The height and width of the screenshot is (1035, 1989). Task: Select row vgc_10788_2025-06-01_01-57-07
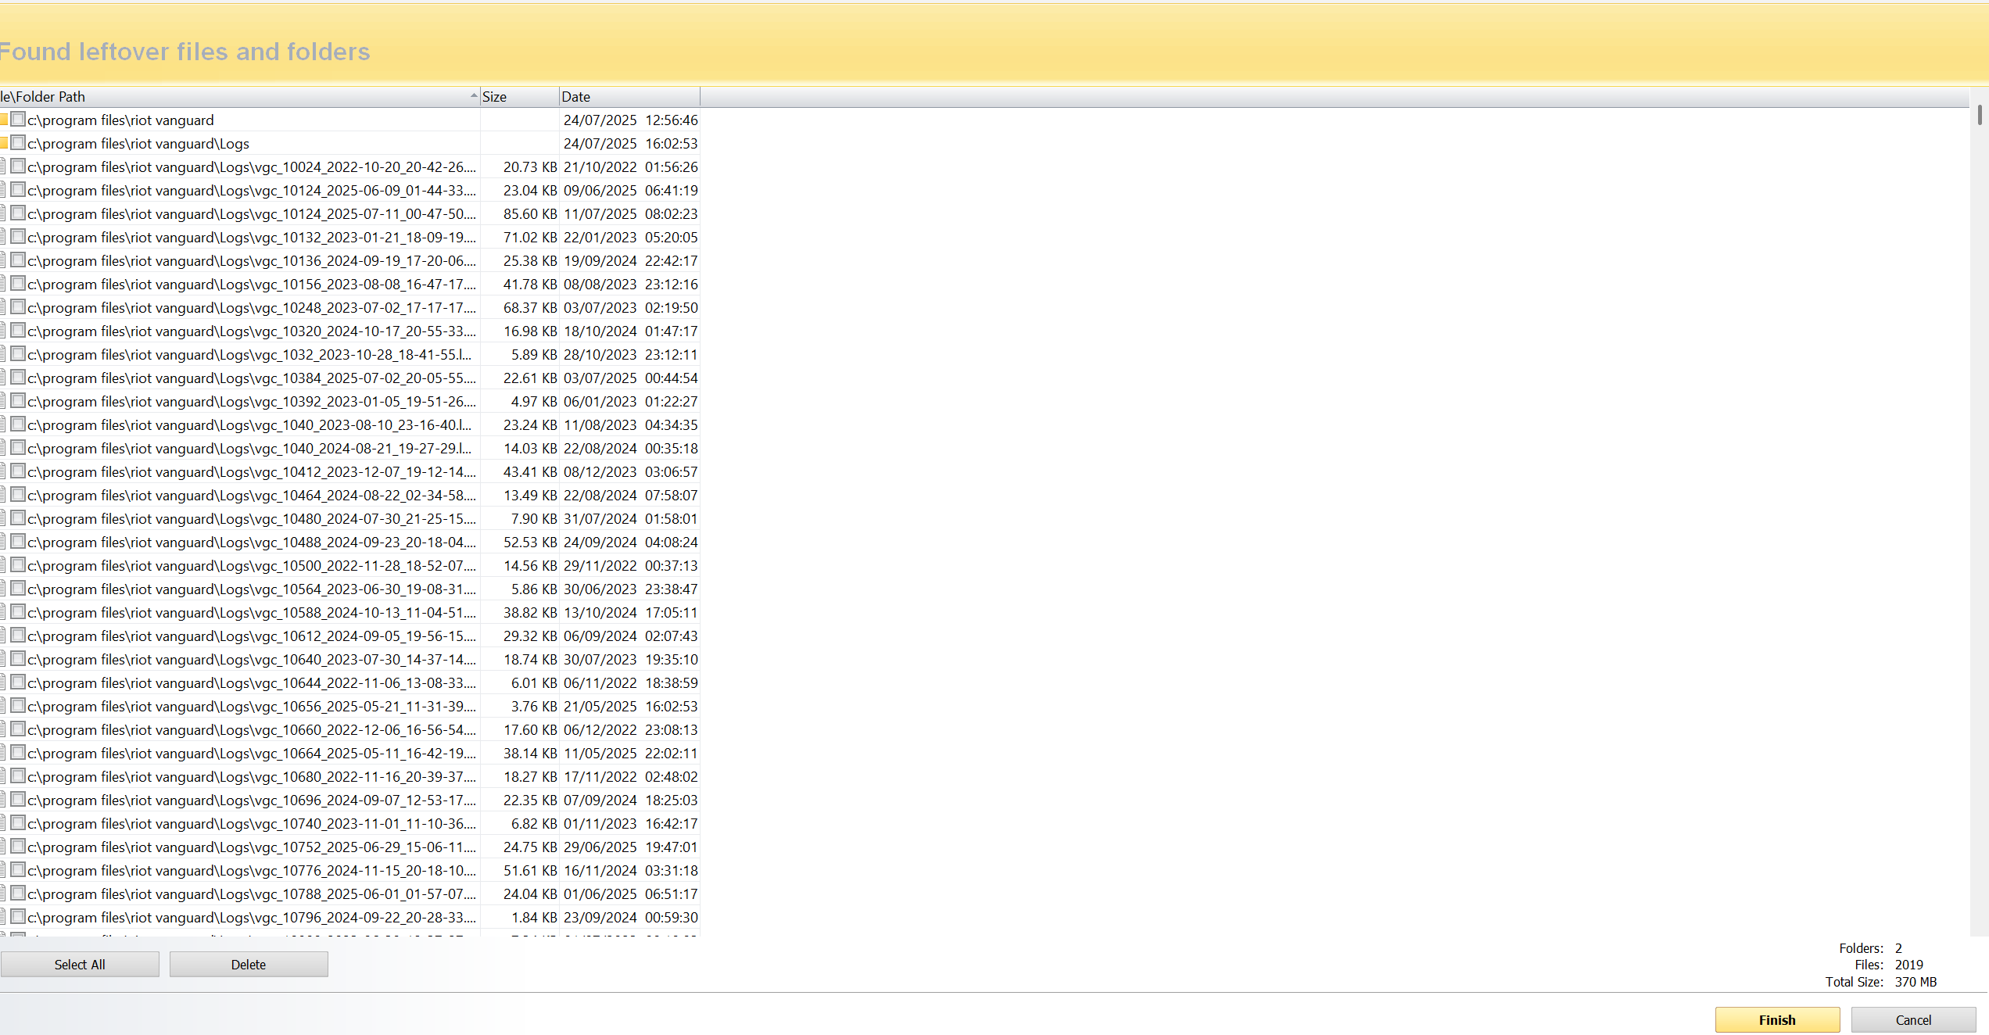(x=349, y=894)
